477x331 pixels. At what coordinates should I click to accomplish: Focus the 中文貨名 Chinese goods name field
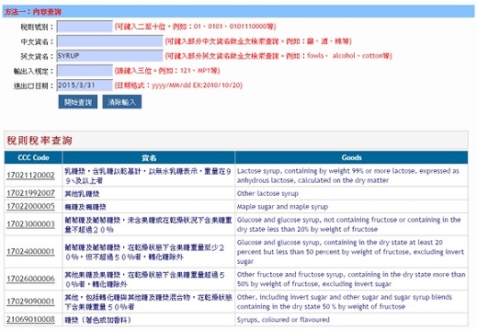[x=109, y=41]
